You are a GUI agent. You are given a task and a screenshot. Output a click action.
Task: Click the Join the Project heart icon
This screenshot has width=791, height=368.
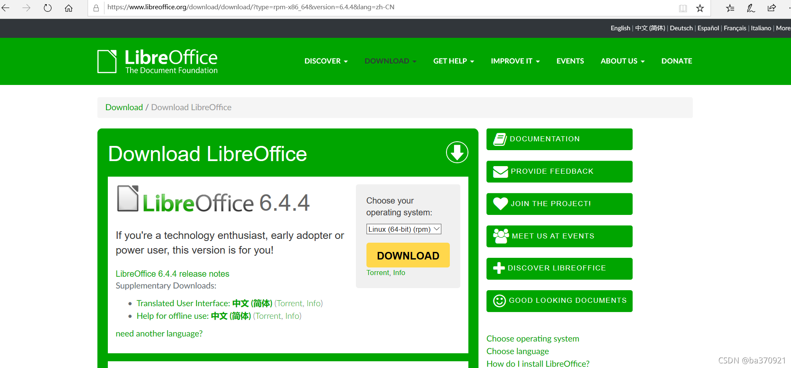(x=500, y=204)
